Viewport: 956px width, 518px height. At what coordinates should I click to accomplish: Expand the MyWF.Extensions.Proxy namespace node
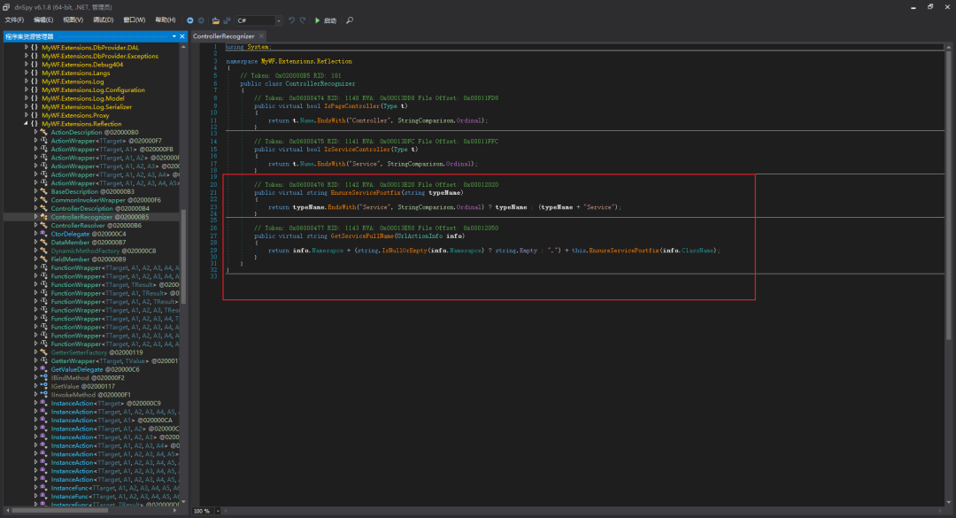27,115
